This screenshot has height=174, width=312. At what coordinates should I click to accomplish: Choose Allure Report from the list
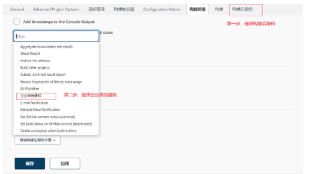pos(30,53)
